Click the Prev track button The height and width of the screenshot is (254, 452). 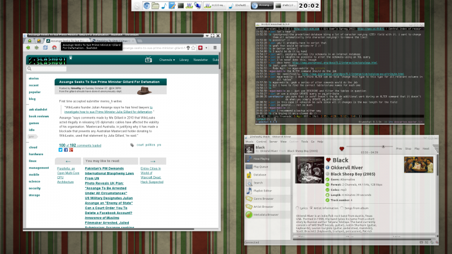(x=399, y=148)
